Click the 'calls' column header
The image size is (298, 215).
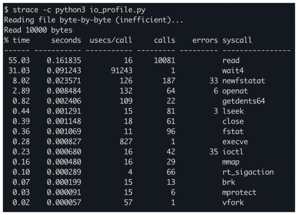coord(164,39)
